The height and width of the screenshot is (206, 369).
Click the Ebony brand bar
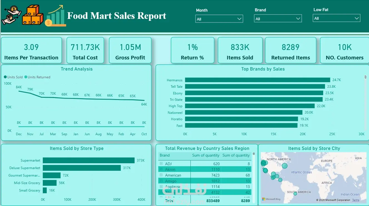254,93
